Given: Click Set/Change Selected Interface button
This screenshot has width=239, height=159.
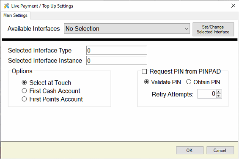Looking at the screenshot, I should (213, 30).
